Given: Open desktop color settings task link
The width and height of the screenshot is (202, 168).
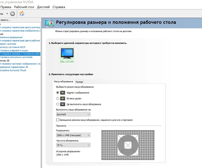Looking at the screenshot, I should [20, 41].
